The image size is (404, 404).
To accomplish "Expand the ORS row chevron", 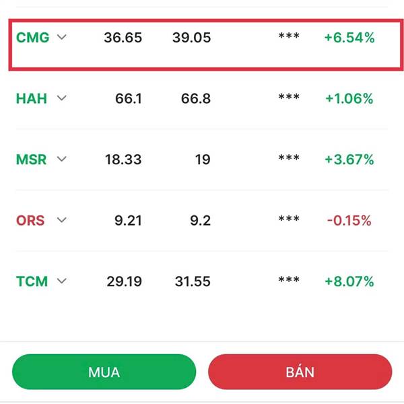I will click(x=62, y=220).
